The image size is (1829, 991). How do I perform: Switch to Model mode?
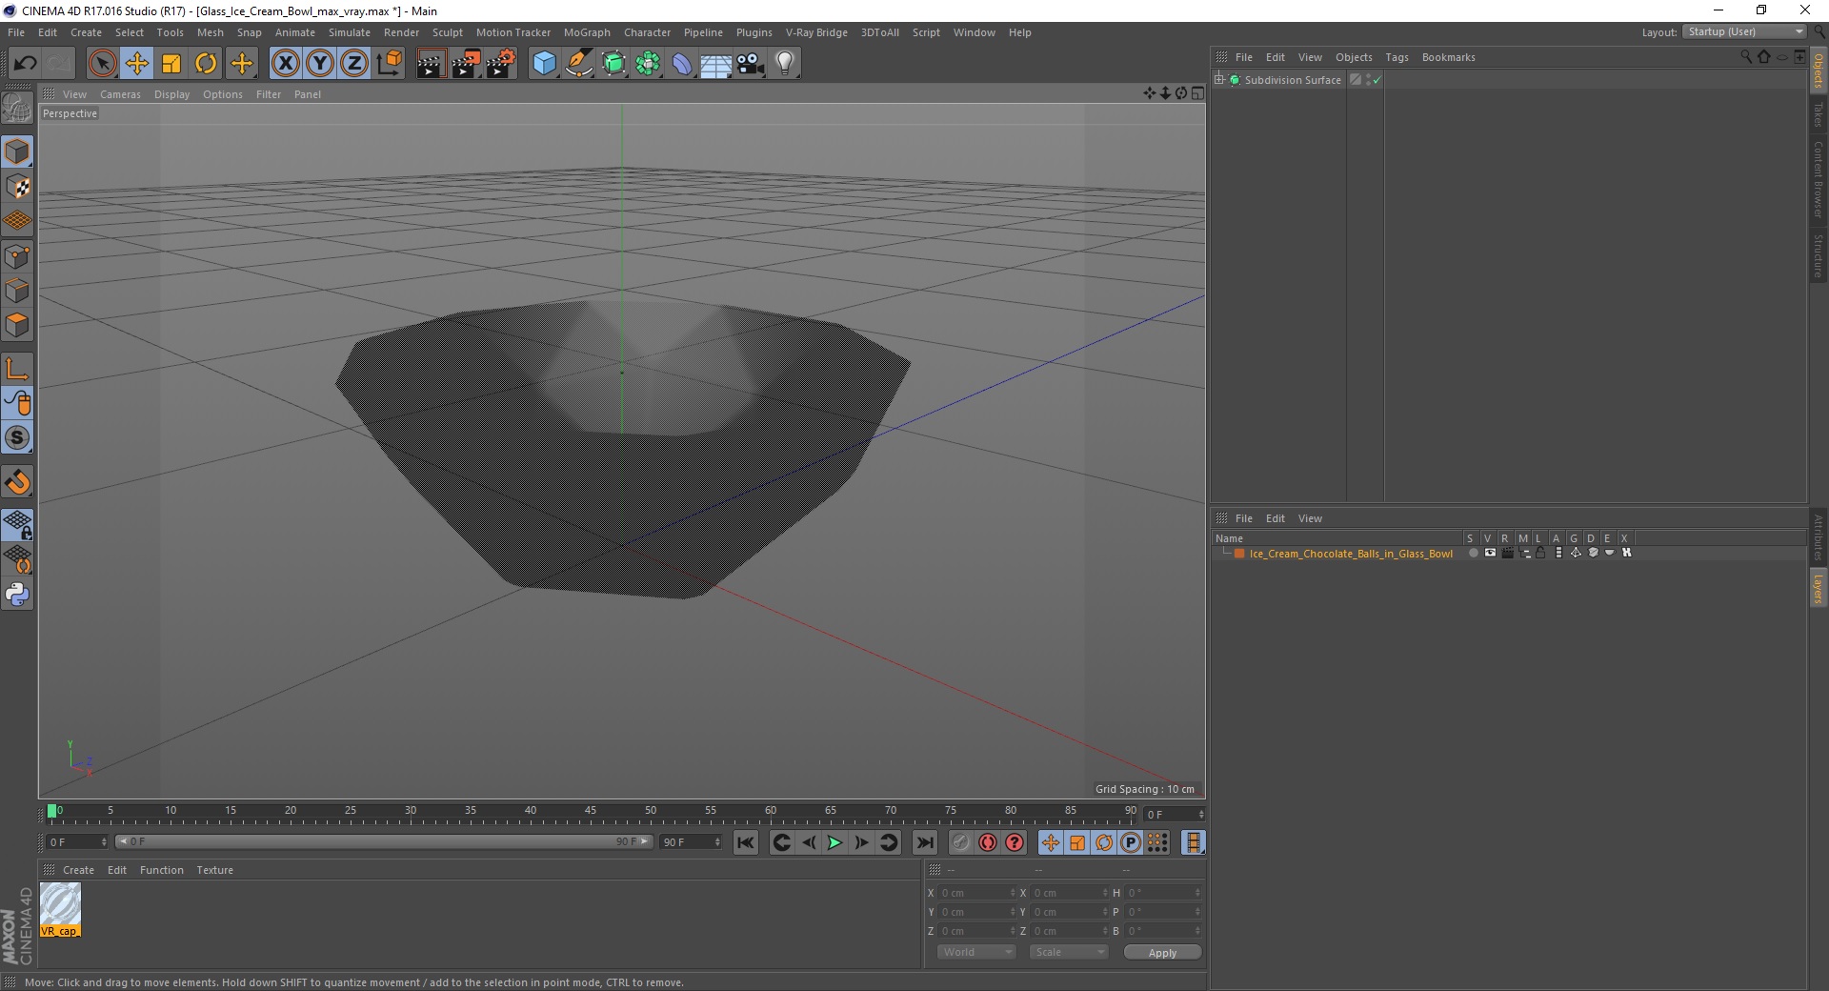[17, 152]
